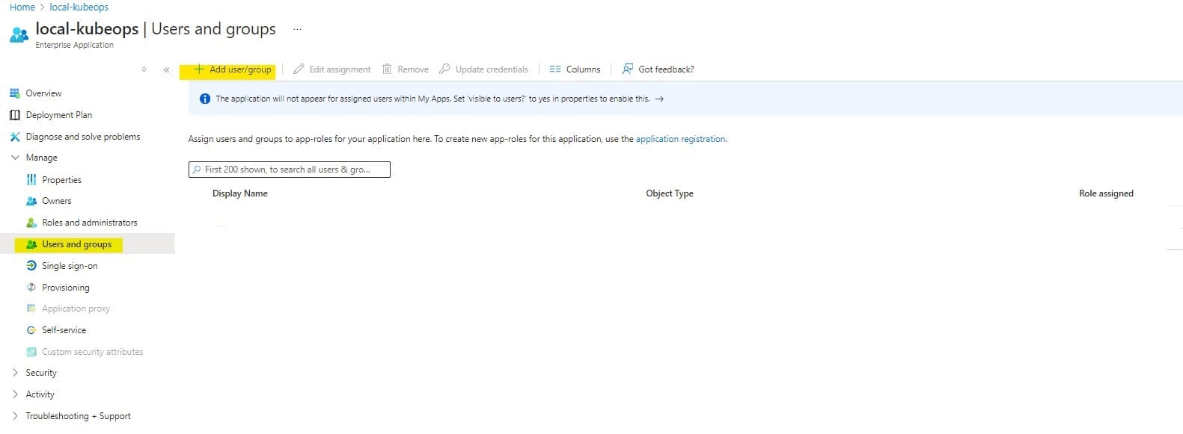Click Got feedback? button label
The image size is (1183, 434).
tap(666, 69)
